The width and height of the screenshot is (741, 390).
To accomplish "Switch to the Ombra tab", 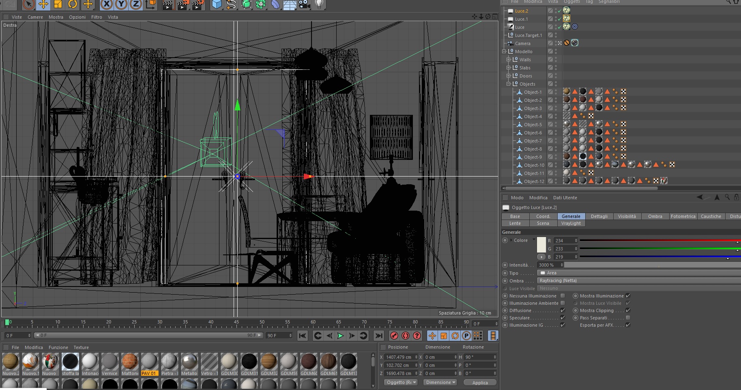I will tap(655, 216).
